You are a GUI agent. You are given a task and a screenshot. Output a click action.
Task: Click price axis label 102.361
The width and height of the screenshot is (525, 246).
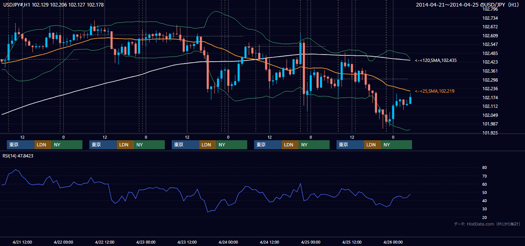point(490,71)
